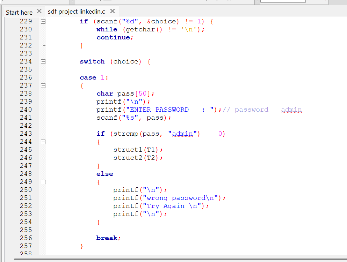Collapse the fold at line 229
Viewport: 347px width, 262px height.
point(43,21)
